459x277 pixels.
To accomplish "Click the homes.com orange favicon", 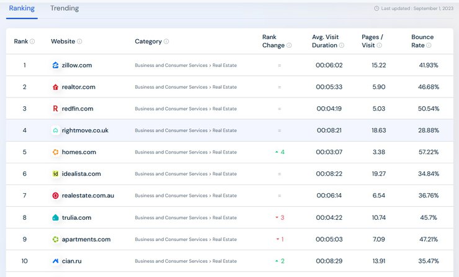I will pyautogui.click(x=55, y=152).
